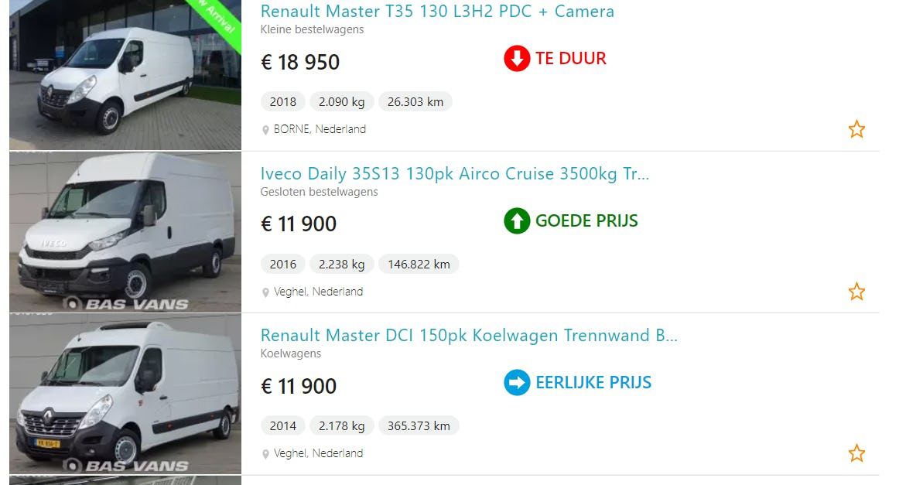Open the Renault Koelwagen van photo
This screenshot has height=485, width=906.
[125, 394]
